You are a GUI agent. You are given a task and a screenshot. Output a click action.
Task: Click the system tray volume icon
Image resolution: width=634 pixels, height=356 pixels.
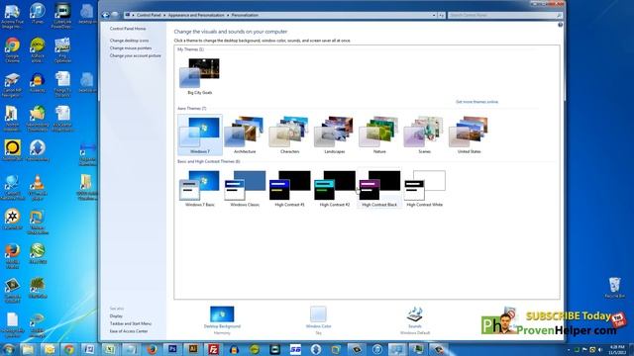tap(600, 349)
